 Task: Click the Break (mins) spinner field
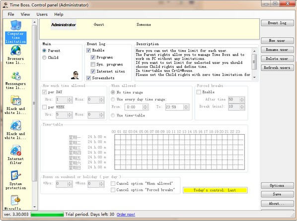click(x=236, y=107)
